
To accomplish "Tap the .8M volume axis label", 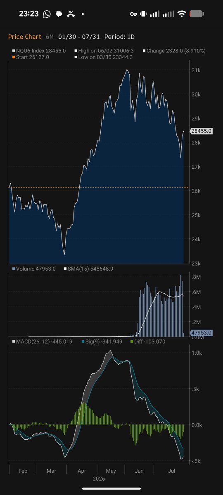I will click(196, 277).
